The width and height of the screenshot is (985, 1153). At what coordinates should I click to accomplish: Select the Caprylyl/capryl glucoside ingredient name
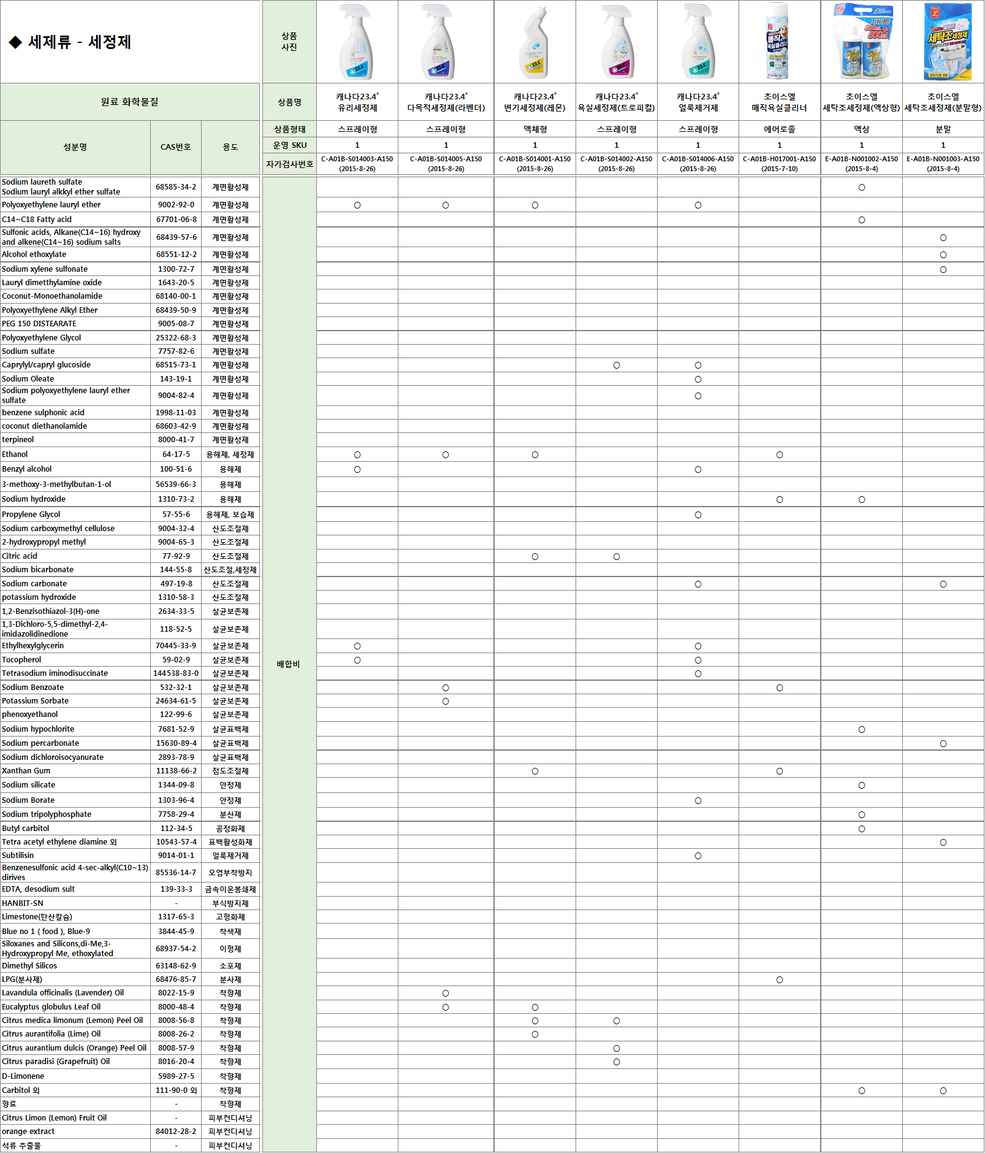point(46,365)
